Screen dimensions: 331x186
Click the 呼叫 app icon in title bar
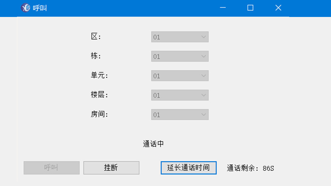click(26, 8)
